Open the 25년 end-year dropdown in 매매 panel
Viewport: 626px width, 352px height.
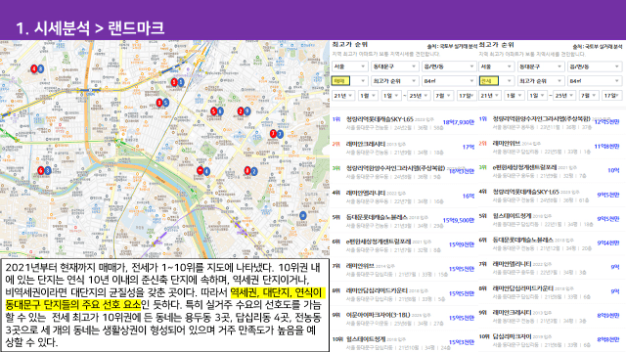(419, 96)
